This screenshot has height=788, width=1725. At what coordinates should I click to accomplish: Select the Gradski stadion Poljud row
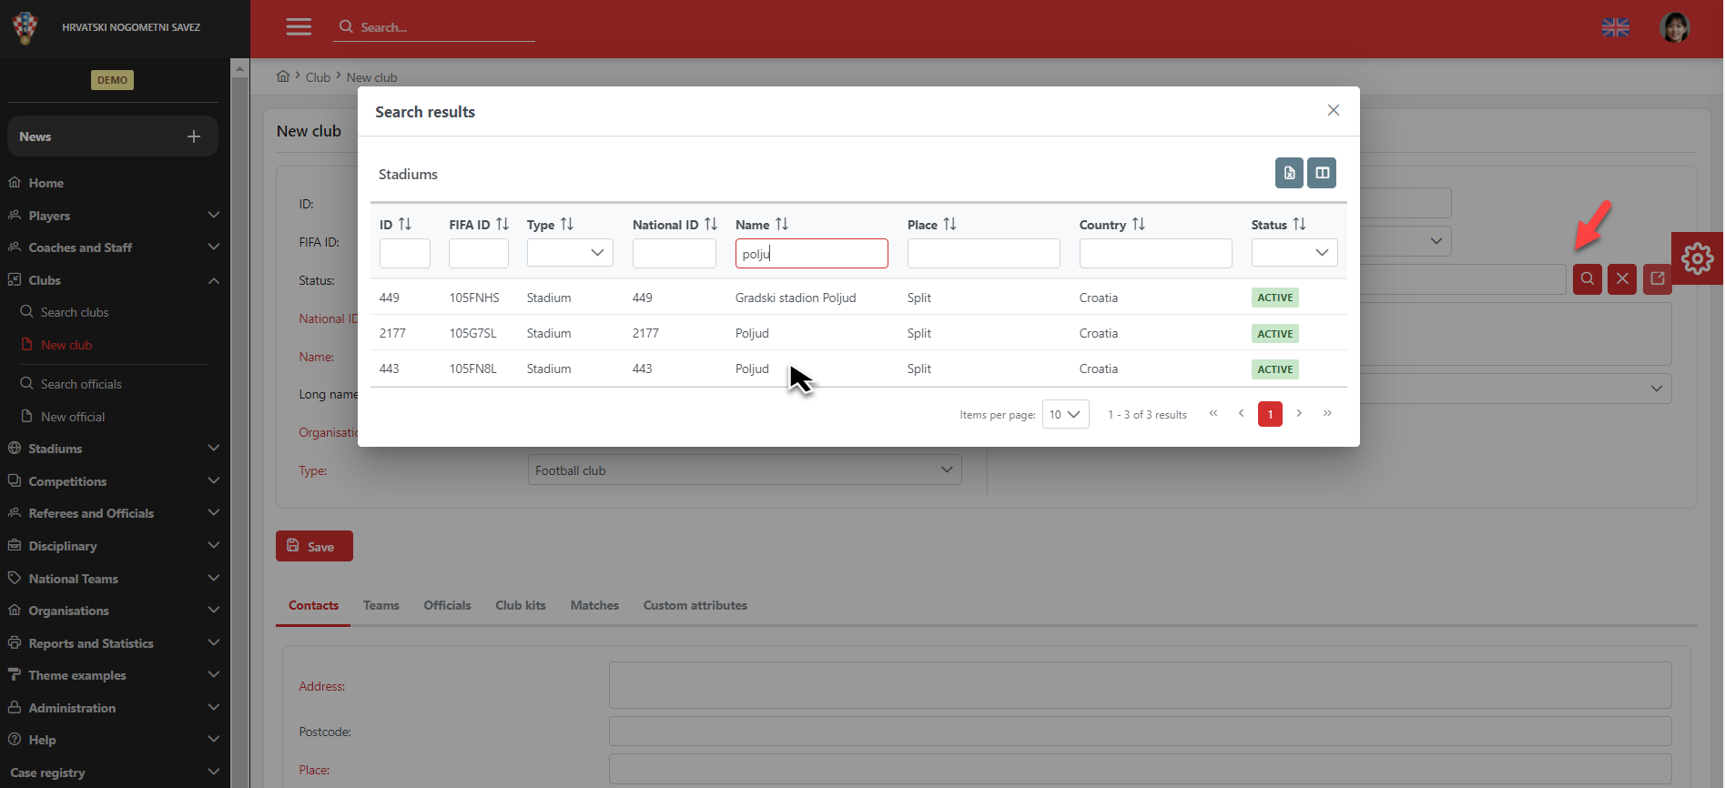tap(796, 298)
